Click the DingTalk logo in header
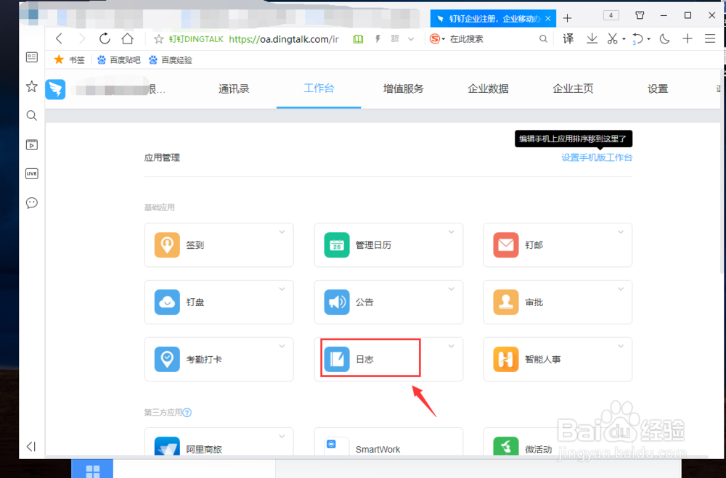The image size is (726, 478). [x=55, y=89]
